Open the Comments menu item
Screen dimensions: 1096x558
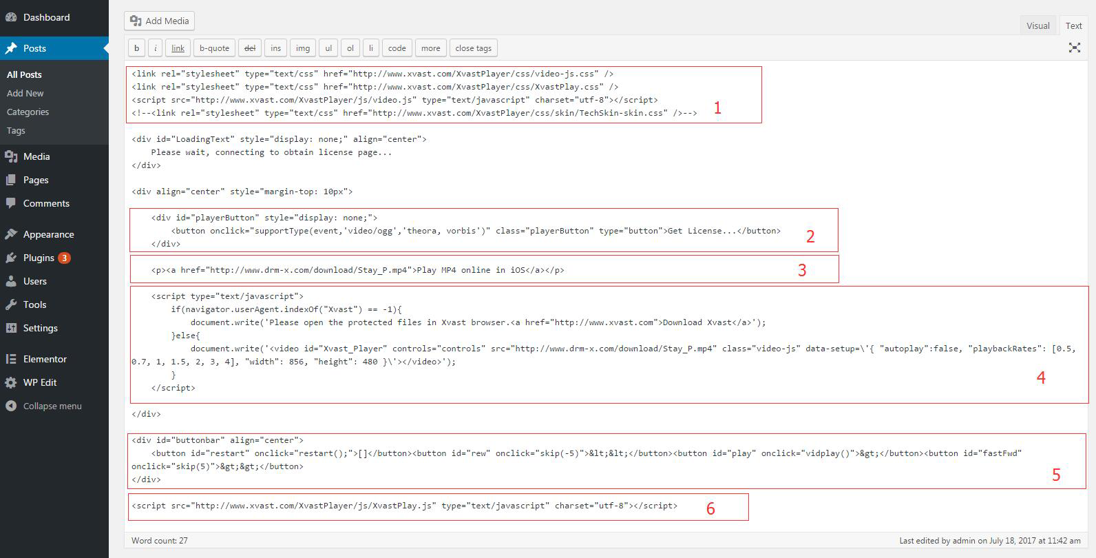click(x=54, y=203)
